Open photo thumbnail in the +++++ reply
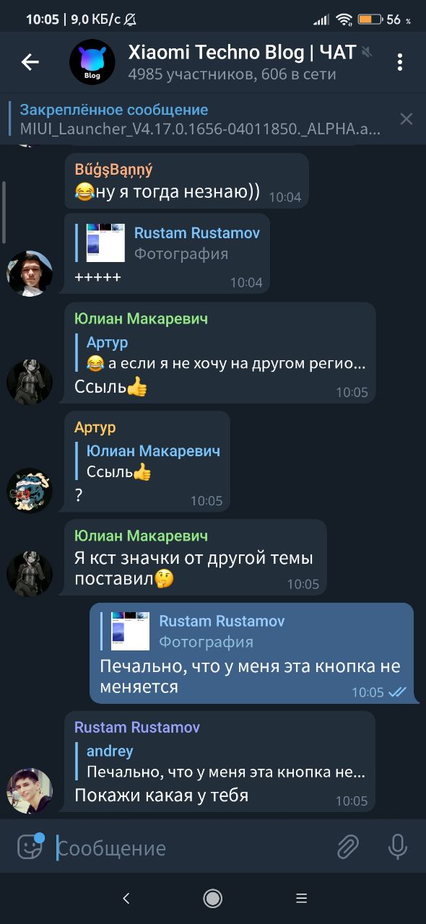 (x=105, y=243)
